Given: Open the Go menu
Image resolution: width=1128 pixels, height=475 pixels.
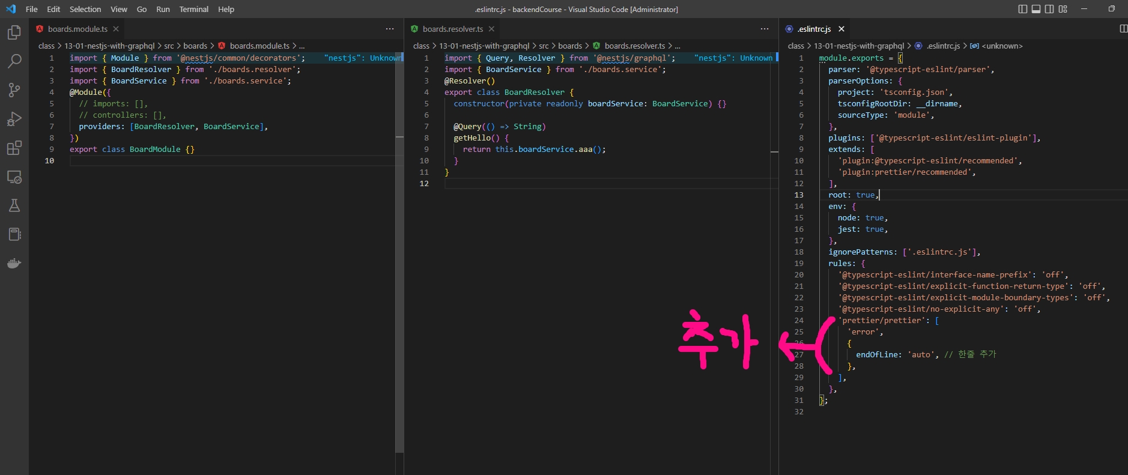Looking at the screenshot, I should 142,9.
